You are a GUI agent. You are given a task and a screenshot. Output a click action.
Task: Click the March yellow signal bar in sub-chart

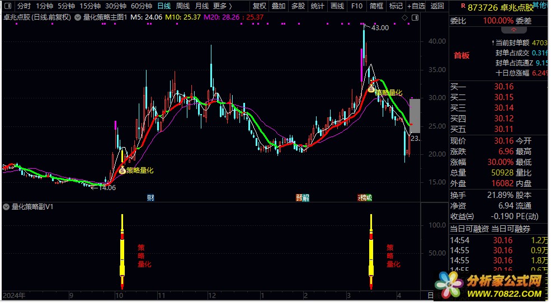coord(371,252)
